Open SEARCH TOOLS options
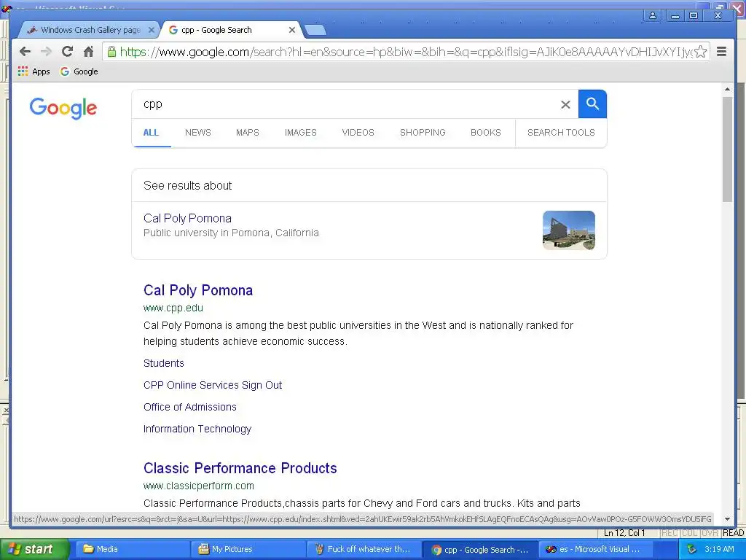Viewport: 746px width, 560px height. (x=561, y=133)
